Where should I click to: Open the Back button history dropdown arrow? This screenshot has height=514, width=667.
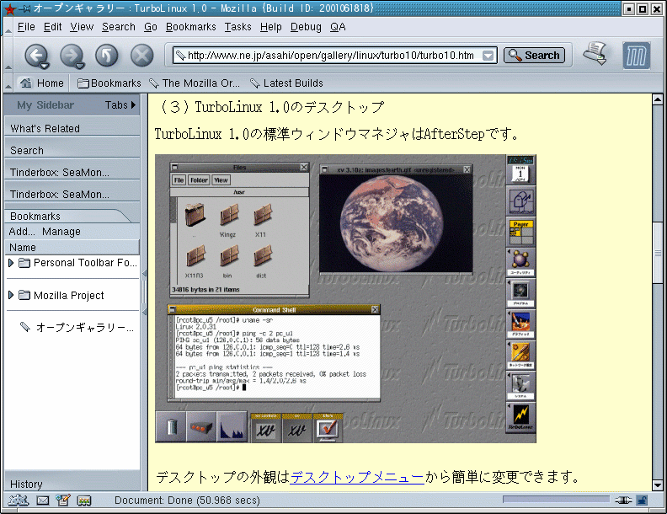(45, 65)
